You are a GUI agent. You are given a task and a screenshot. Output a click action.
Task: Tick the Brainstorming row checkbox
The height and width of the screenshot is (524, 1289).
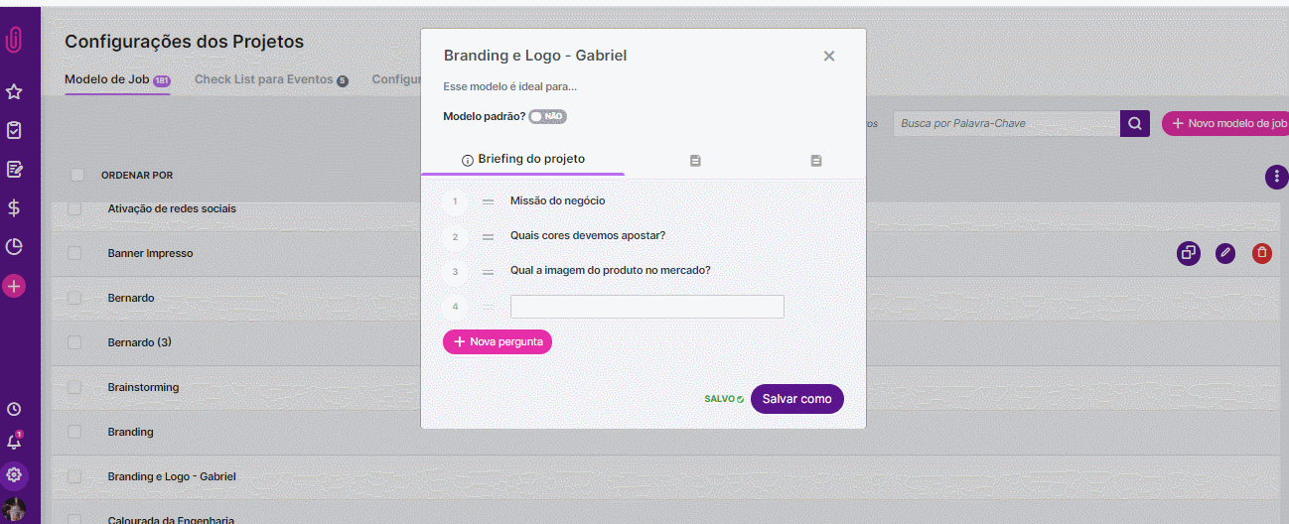[74, 387]
